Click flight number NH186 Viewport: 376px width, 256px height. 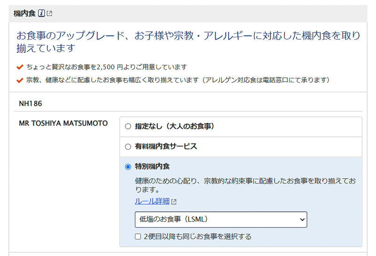pos(31,104)
